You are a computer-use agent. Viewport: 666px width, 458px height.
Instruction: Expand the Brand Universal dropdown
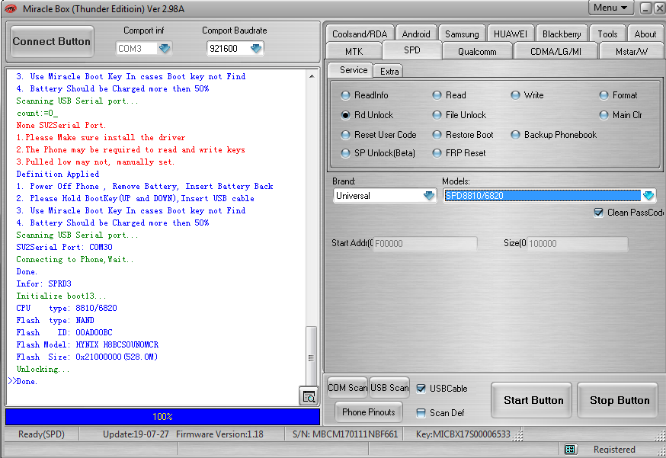click(x=429, y=195)
